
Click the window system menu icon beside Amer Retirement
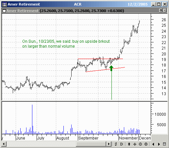[x=5, y=4]
